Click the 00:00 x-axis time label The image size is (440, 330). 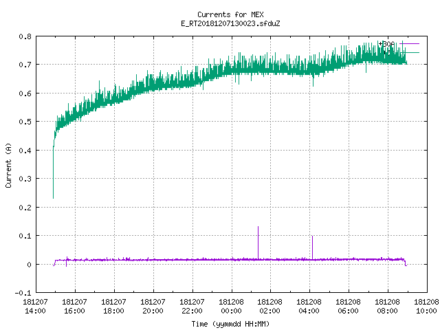[231, 311]
